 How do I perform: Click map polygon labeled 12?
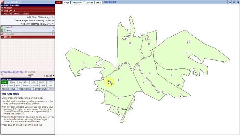click(x=130, y=43)
